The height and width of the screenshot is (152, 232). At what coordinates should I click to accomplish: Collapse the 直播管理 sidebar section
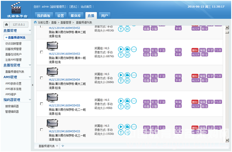coord(30,31)
